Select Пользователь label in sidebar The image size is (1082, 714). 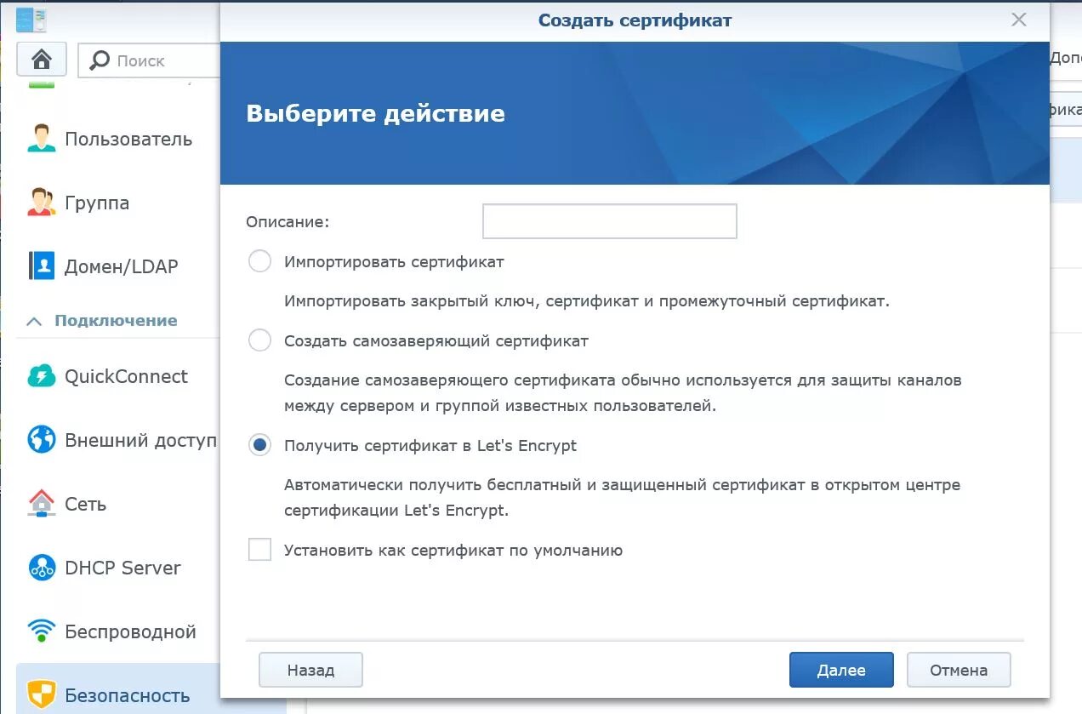pos(128,139)
